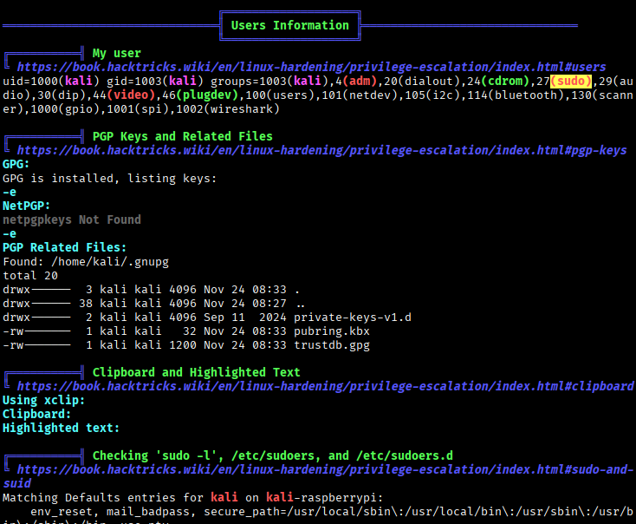Image resolution: width=636 pixels, height=524 pixels.
Task: Open the hacktricks #clipboard link
Action: pos(325,386)
